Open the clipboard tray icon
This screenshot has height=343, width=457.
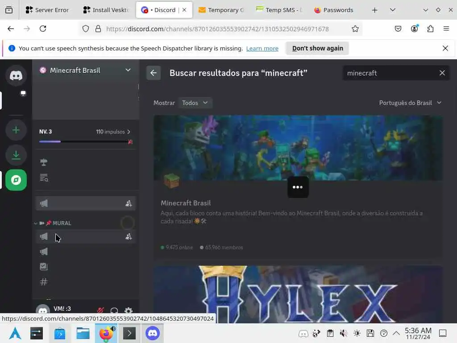[x=330, y=333]
